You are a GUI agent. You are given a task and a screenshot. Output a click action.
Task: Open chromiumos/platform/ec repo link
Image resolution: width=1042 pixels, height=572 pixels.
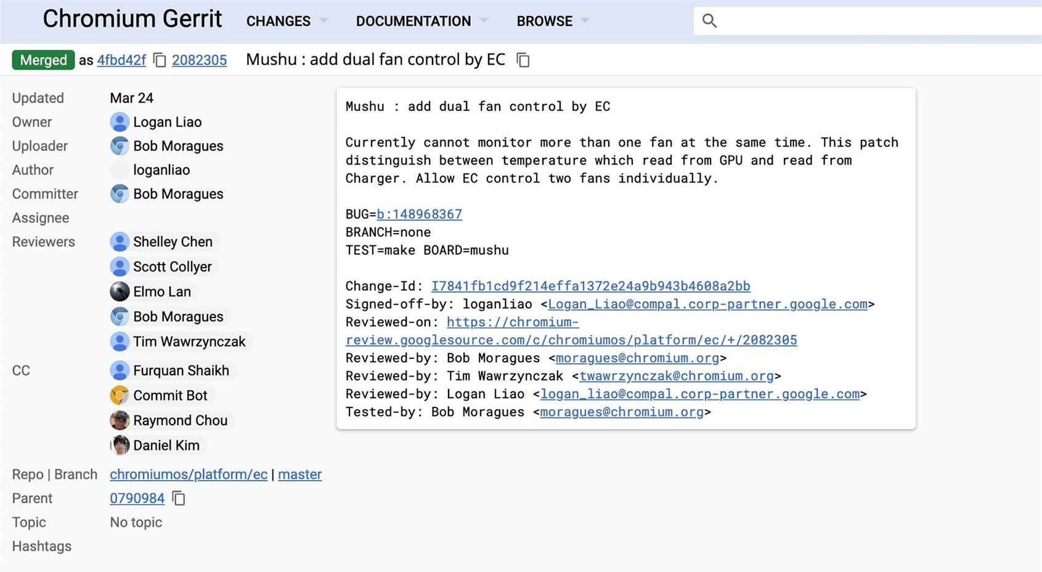coord(189,475)
